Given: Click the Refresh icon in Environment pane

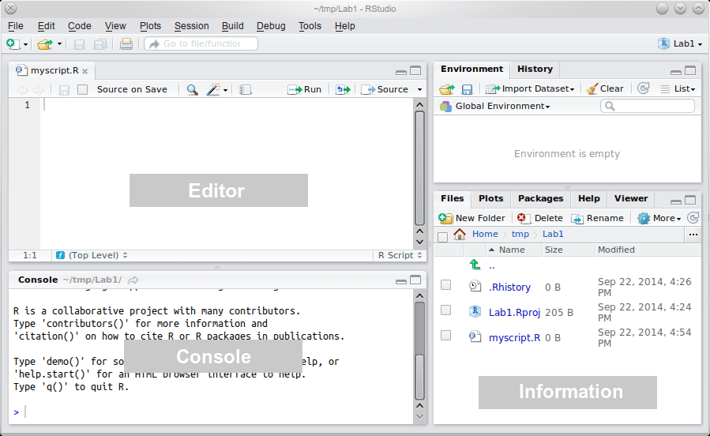Looking at the screenshot, I should [643, 88].
